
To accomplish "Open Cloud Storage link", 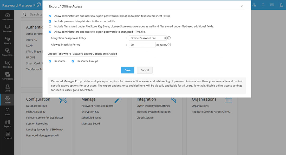I will (x=145, y=118).
